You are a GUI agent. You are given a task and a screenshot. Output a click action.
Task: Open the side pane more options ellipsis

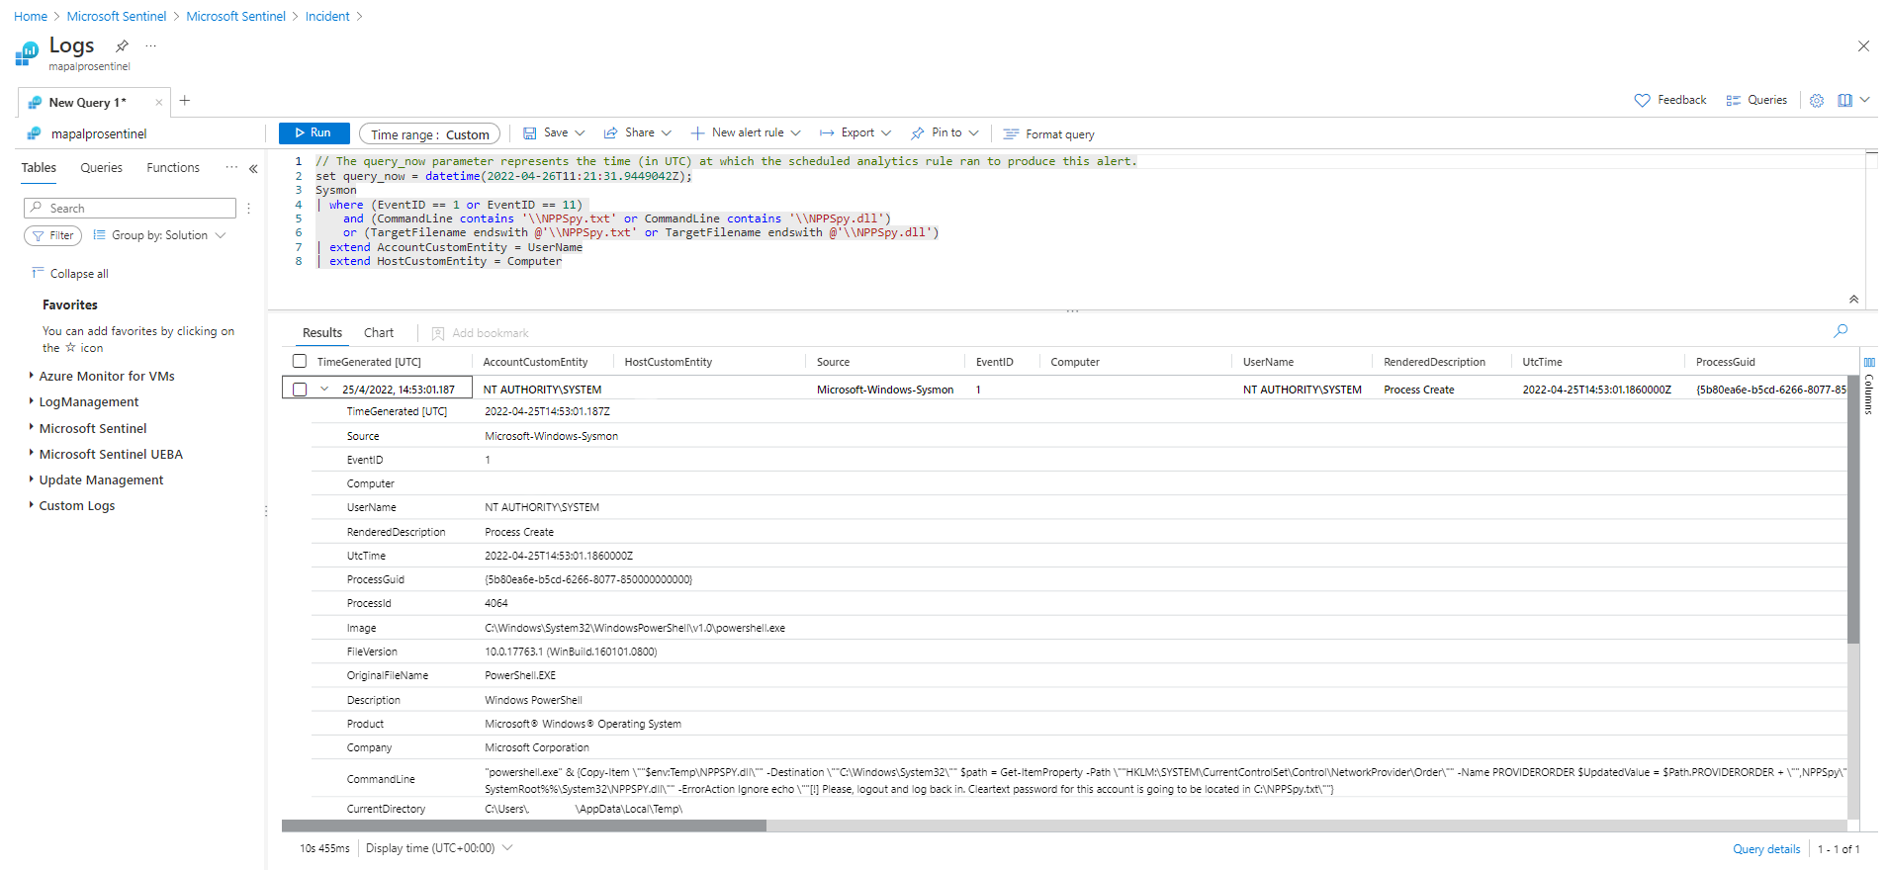point(231,167)
